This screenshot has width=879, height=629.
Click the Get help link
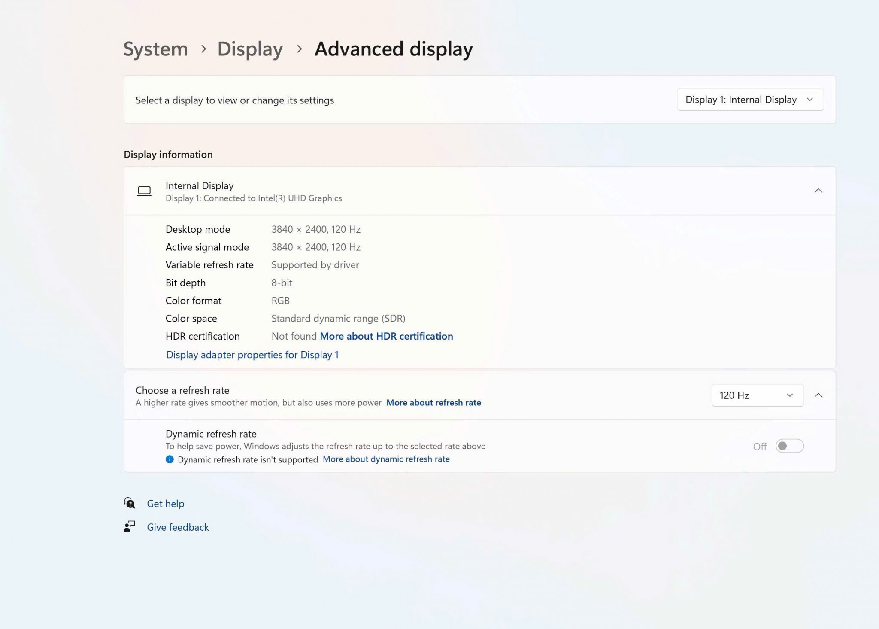165,503
